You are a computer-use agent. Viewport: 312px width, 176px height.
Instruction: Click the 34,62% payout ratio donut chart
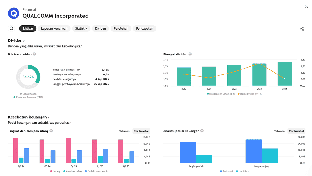(28, 77)
